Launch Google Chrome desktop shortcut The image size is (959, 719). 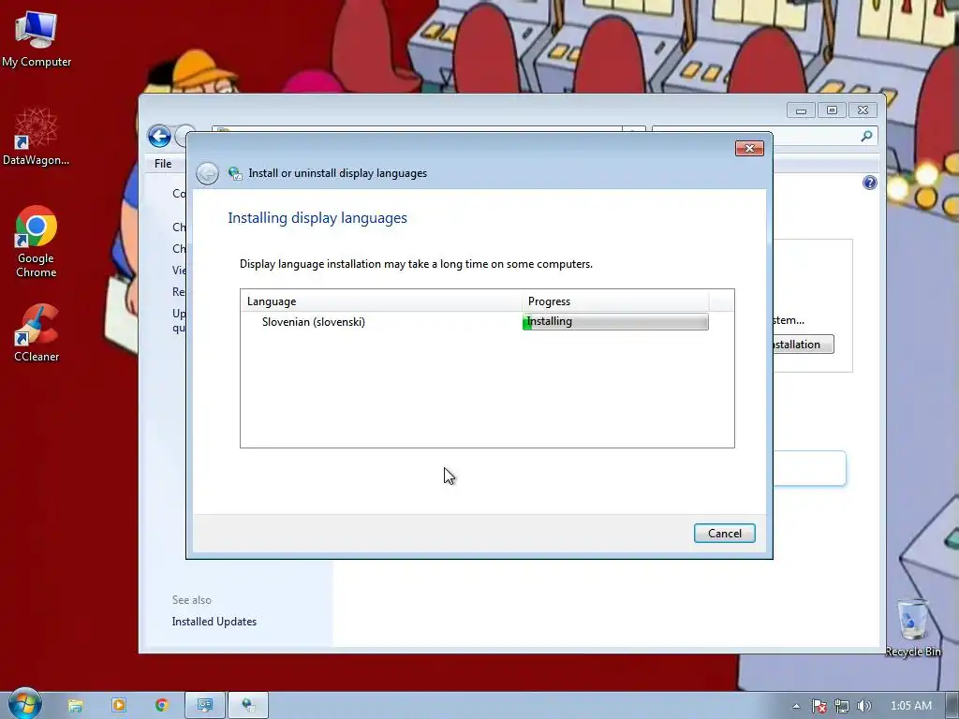click(37, 242)
